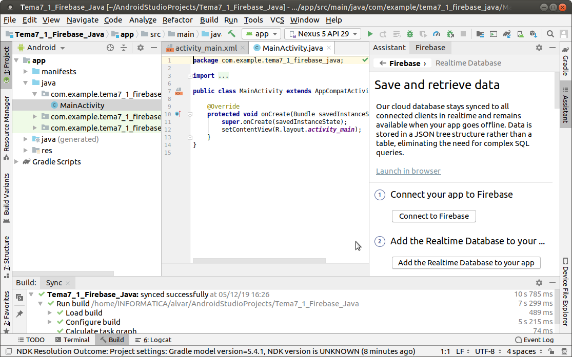572x357 pixels.
Task: Open the app run configuration dropdown
Action: click(x=261, y=34)
